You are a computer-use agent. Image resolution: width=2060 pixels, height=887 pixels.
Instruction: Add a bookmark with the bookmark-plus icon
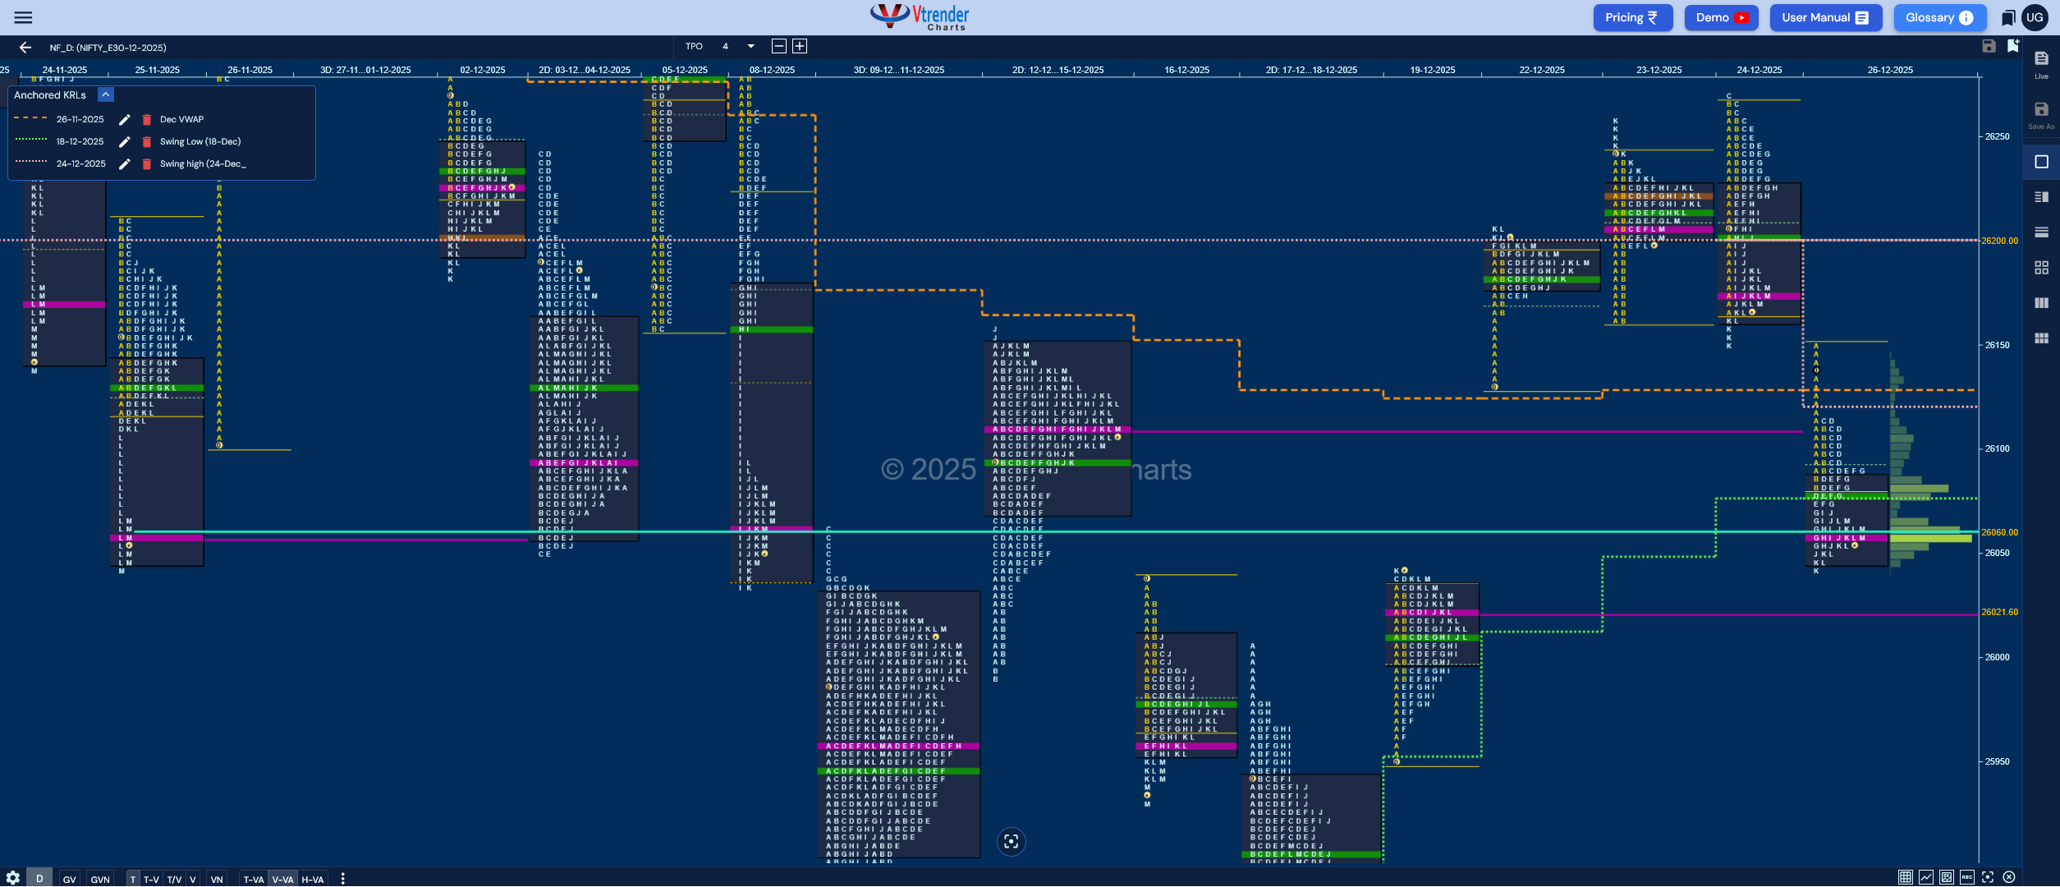click(x=2012, y=46)
